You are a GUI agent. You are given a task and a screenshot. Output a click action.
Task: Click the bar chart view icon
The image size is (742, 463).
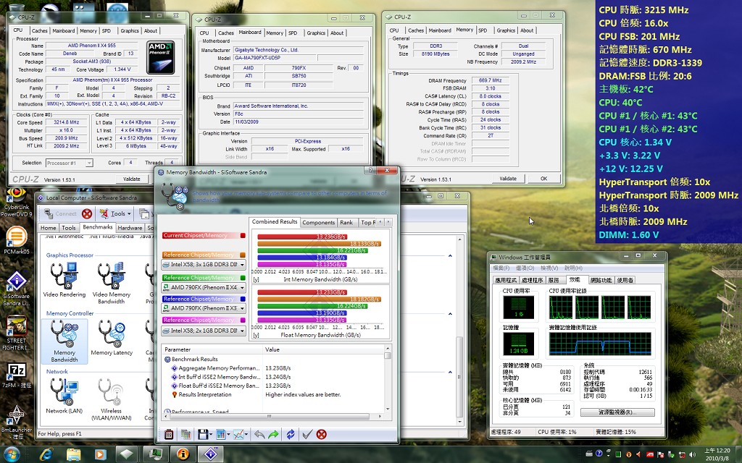220,434
